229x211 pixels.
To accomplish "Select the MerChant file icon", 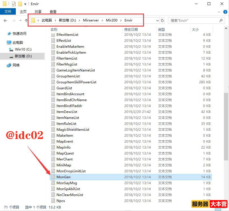I will tap(53, 159).
